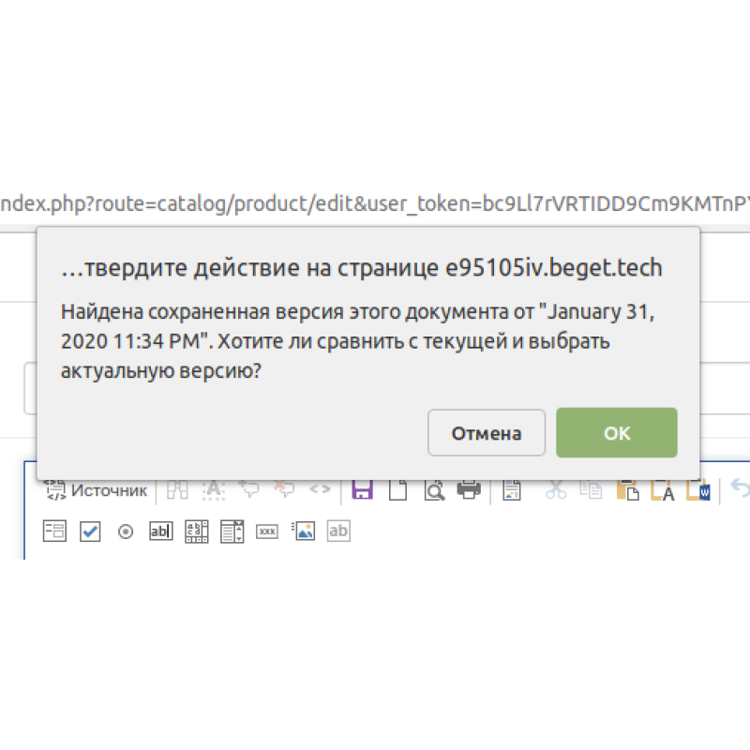Insert a hidden field with the ab icon

click(x=338, y=531)
